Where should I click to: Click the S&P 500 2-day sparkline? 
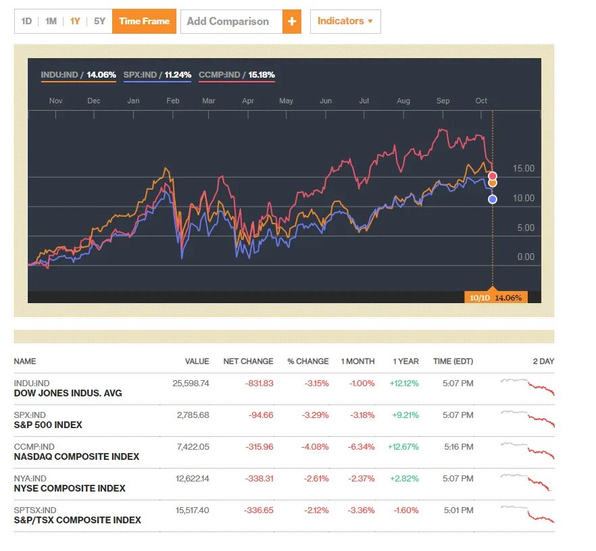click(x=528, y=419)
